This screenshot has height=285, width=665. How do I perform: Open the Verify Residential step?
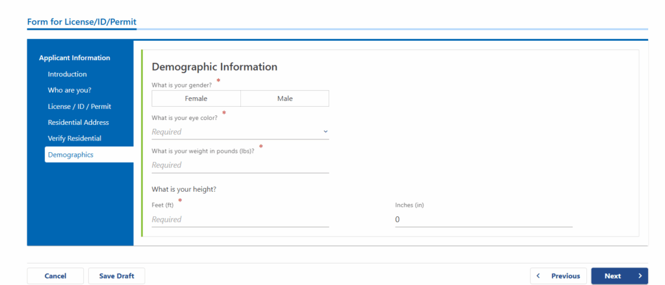point(75,139)
